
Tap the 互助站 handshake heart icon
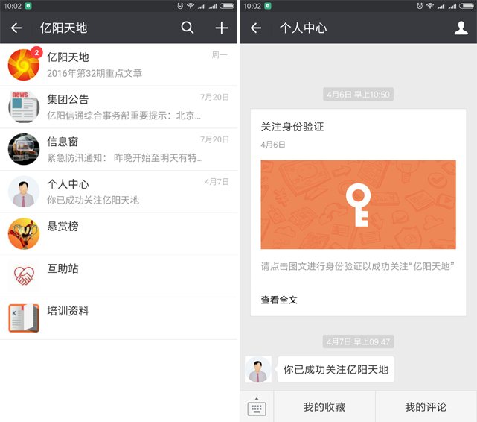24,276
